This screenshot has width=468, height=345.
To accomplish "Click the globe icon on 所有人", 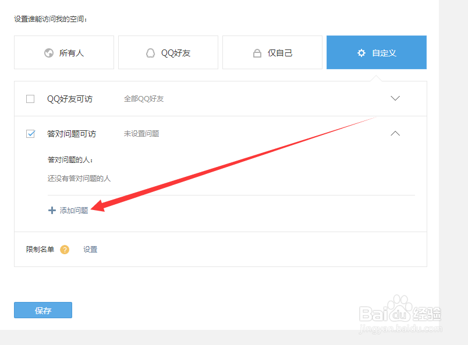I will tap(49, 53).
